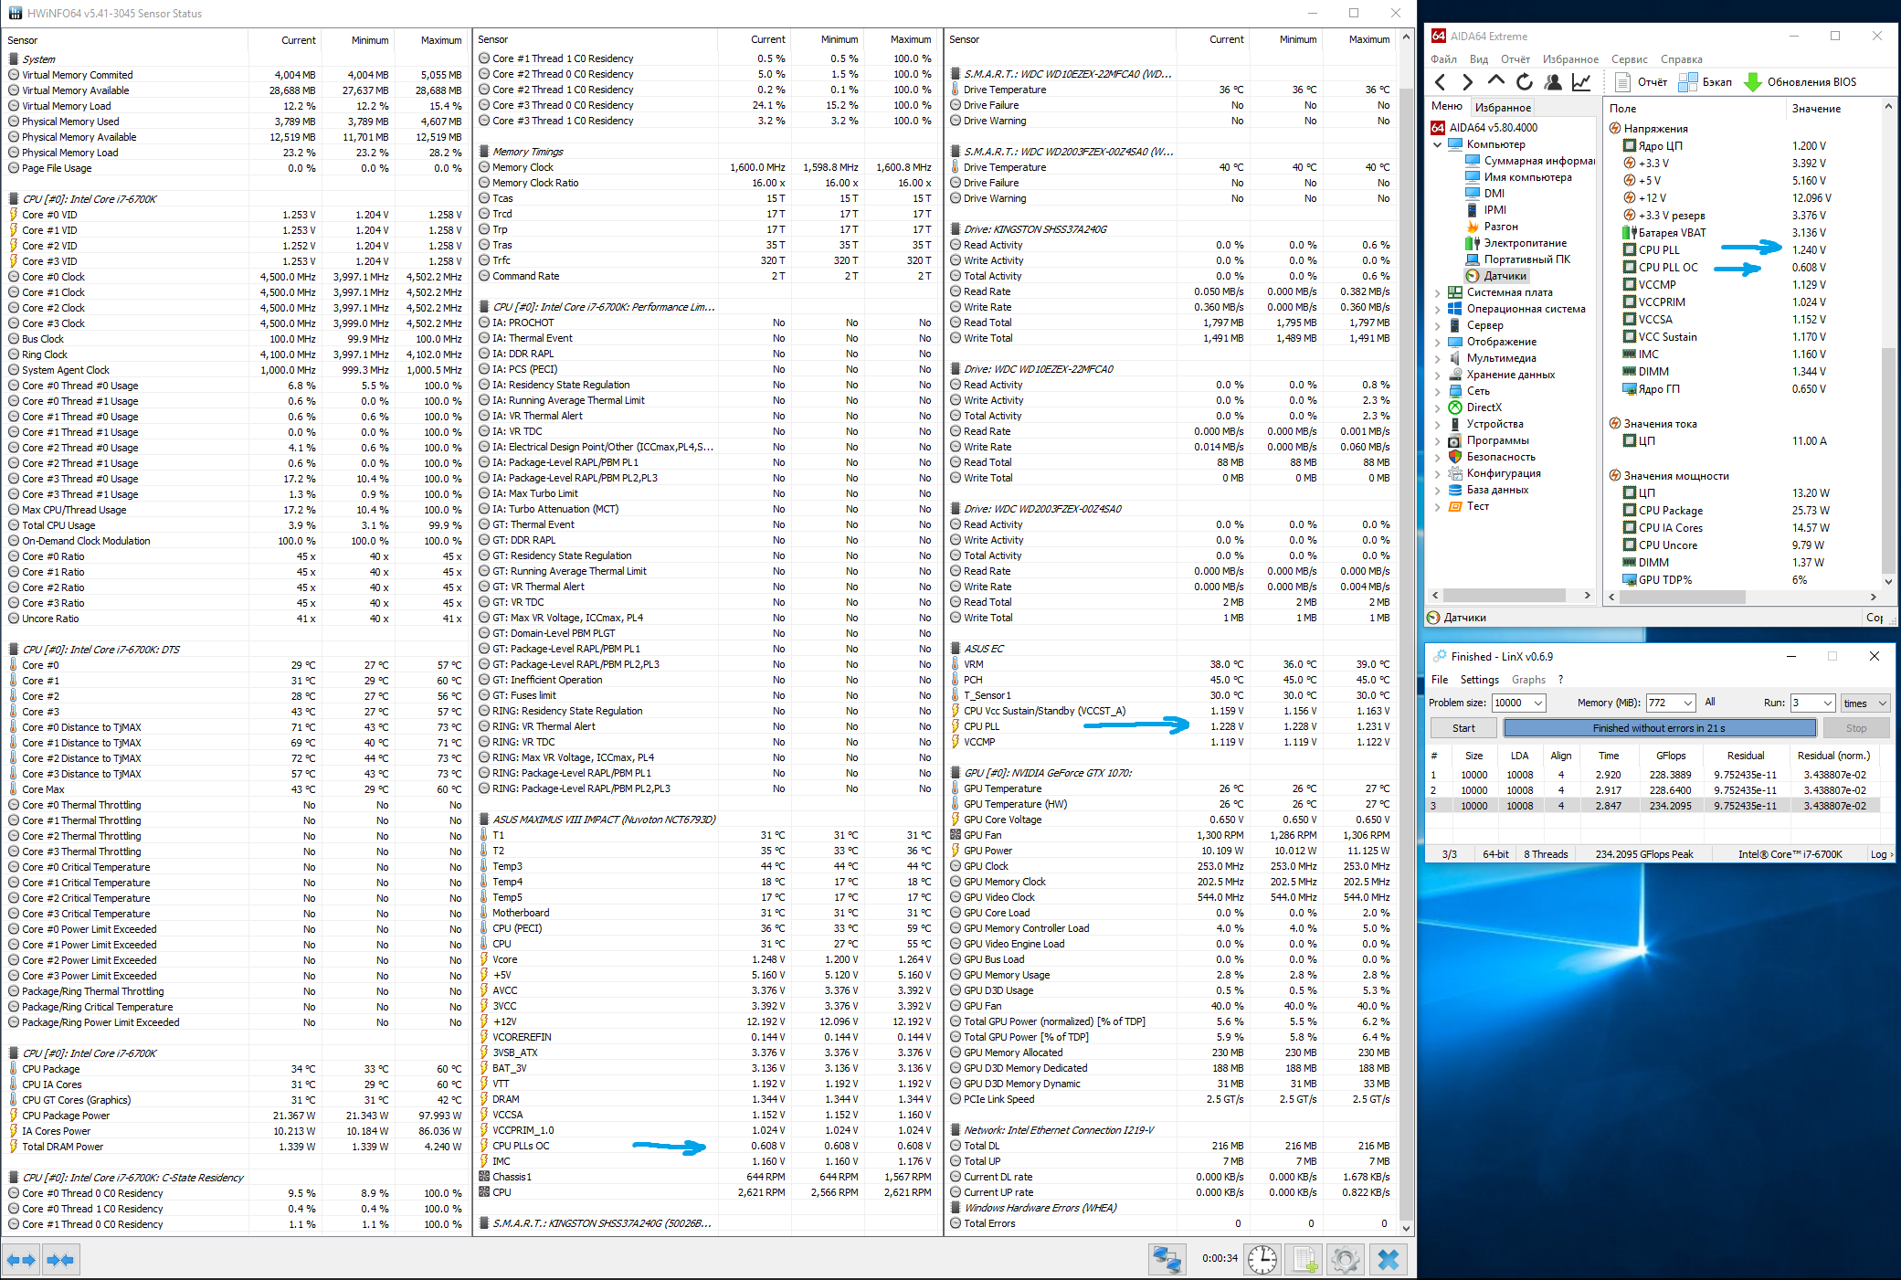Click the HWiNFO network remote computers icon
Viewport: 1901px width, 1280px height.
tap(1167, 1260)
